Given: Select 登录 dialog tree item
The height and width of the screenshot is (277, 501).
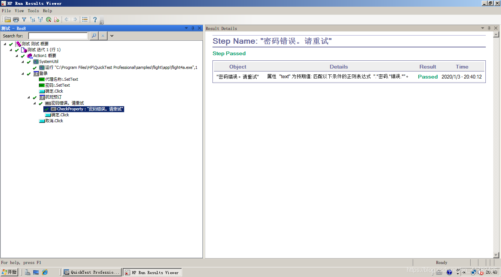Looking at the screenshot, I should (43, 73).
